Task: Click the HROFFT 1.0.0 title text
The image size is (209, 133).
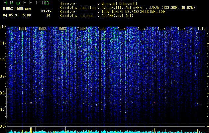Action: coord(26,3)
